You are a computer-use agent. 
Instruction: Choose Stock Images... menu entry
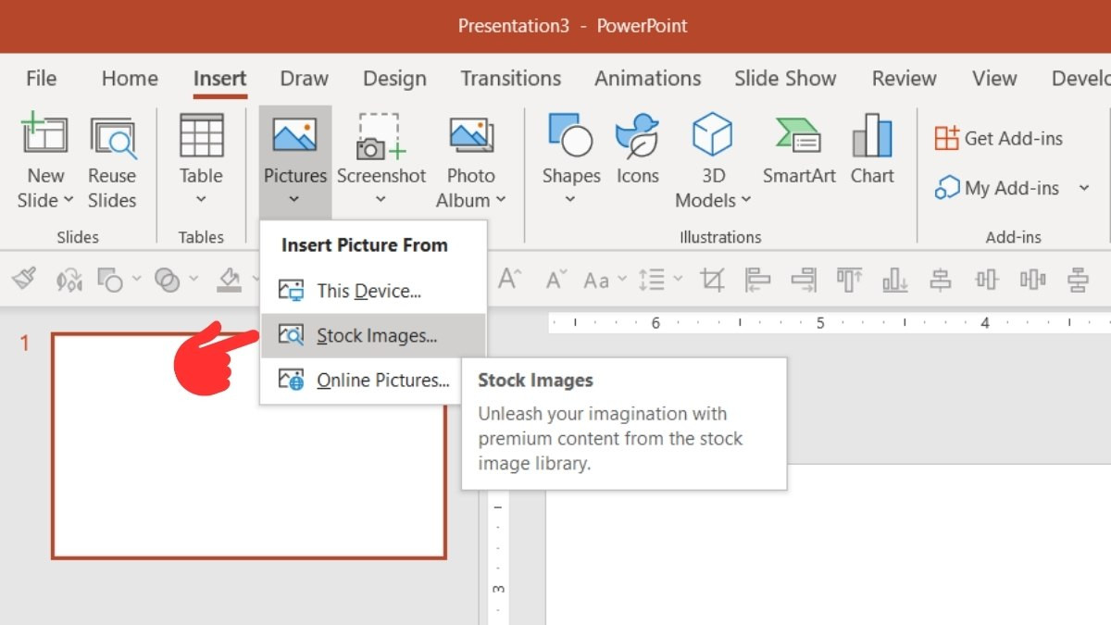(373, 335)
